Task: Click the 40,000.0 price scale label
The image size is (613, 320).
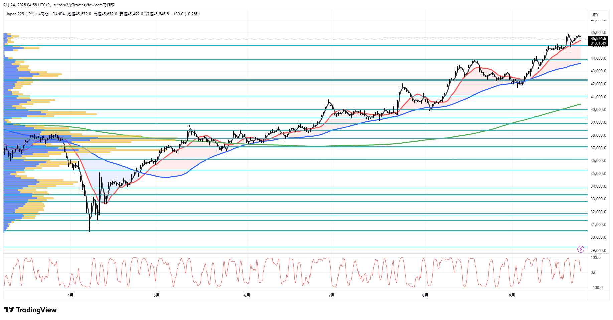Action: [598, 110]
